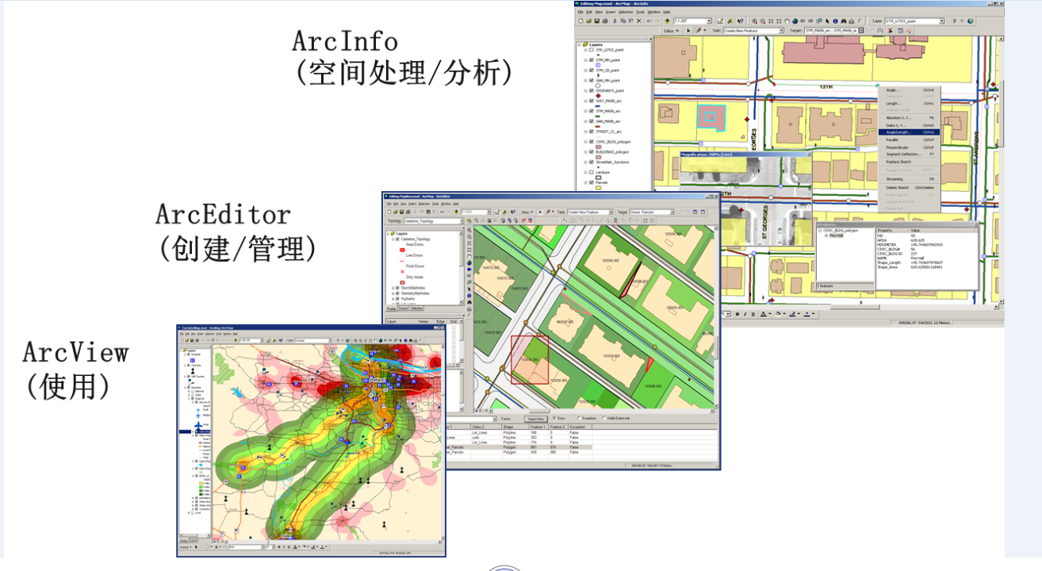Expand the Cadastre_Topology tree node

(392, 239)
